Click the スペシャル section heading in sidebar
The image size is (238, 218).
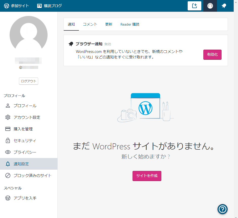point(13,188)
